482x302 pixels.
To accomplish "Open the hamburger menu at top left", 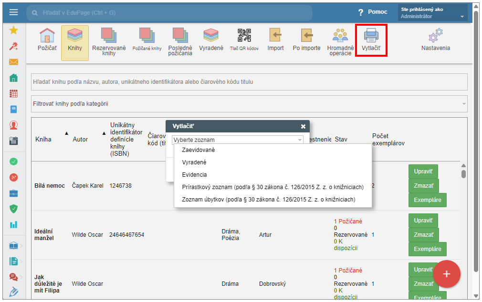I will (14, 12).
